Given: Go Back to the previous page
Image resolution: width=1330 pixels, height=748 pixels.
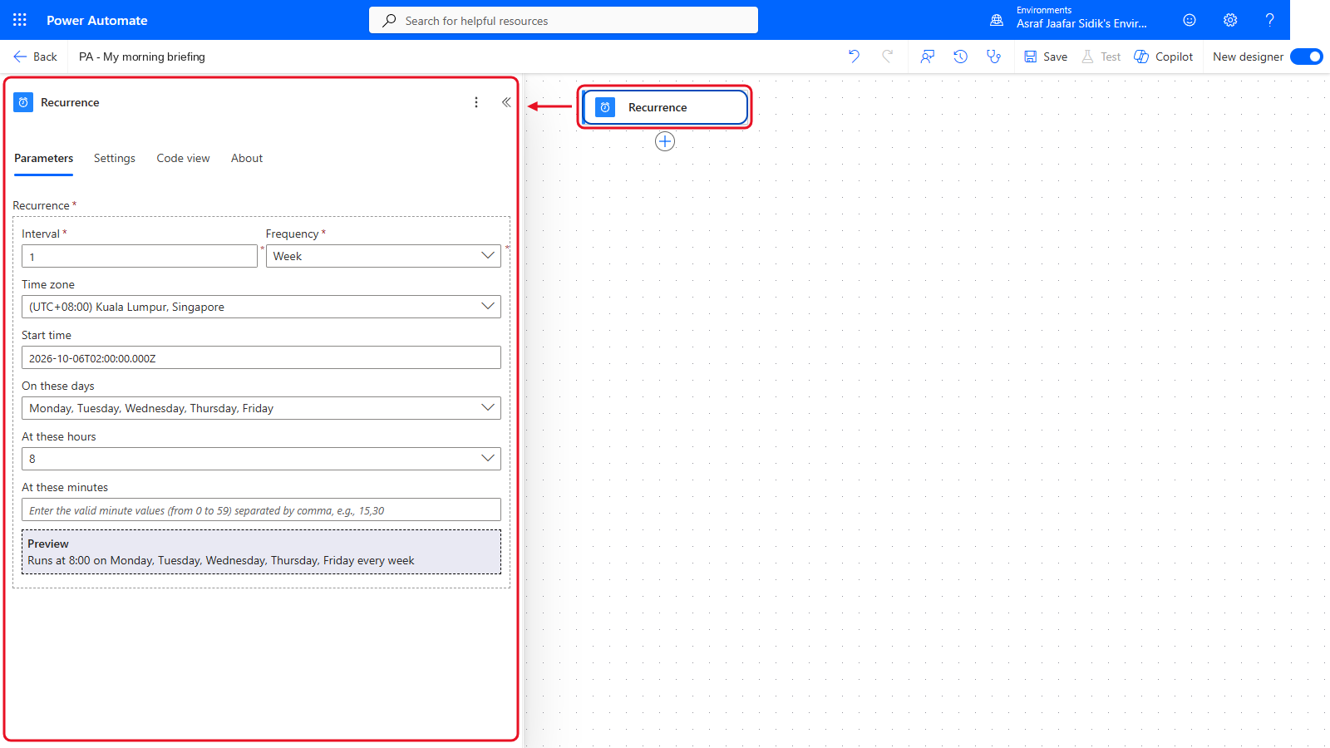Looking at the screenshot, I should tap(35, 57).
